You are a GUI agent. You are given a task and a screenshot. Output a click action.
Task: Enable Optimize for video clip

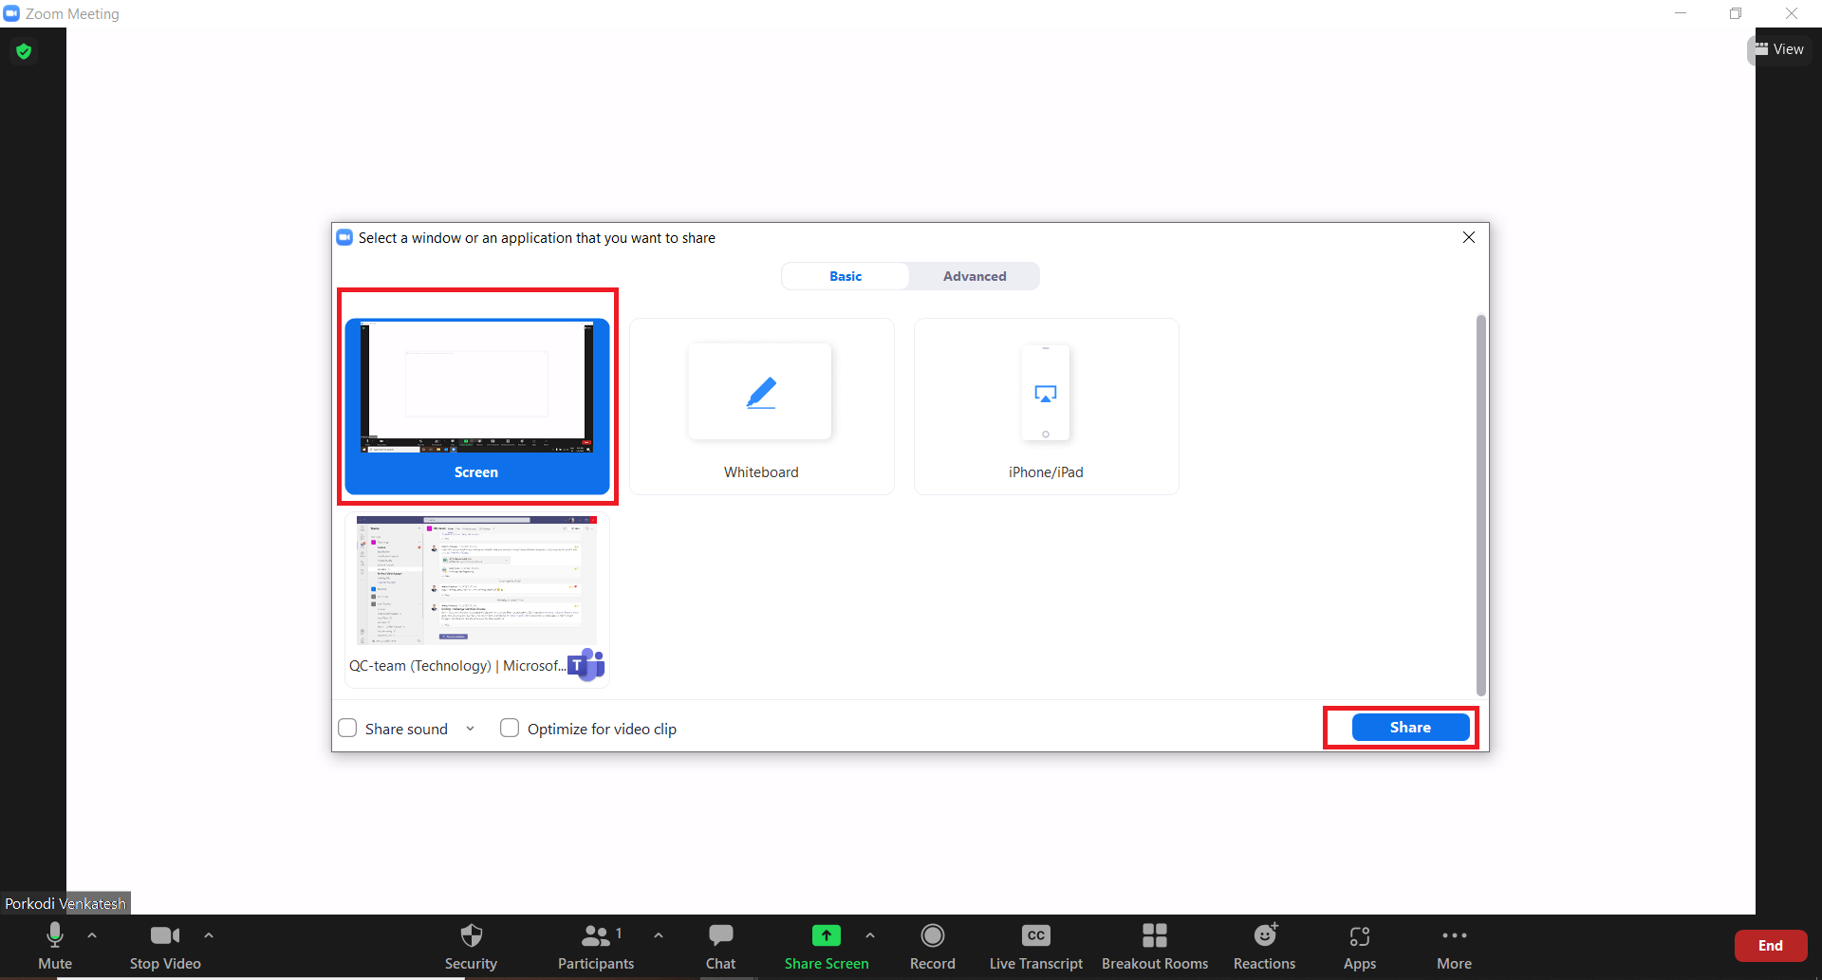pos(510,728)
